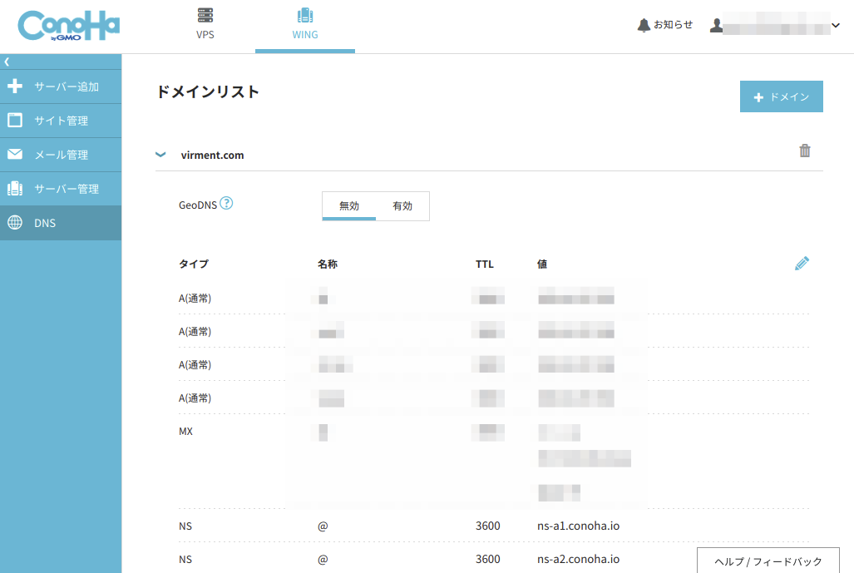This screenshot has width=854, height=573.
Task: Collapse the sidebar with the chevron
Action: click(7, 60)
